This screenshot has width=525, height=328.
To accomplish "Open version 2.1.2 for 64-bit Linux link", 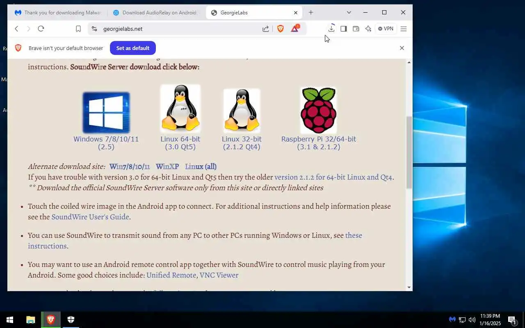I will pos(333,177).
